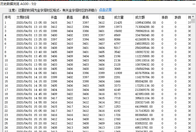Sort by 收盘 column header
Image resolution: width=196 pixels, height=132 pixels.
coord(105,17)
